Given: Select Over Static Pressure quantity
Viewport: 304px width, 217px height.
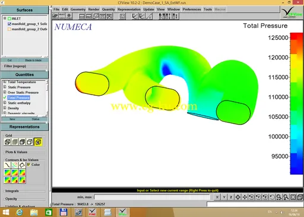Looking at the screenshot, I should [x=23, y=92].
